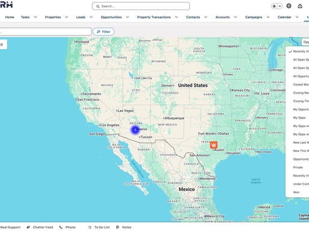
Task: Choose the Won list entry
Action: click(298, 192)
